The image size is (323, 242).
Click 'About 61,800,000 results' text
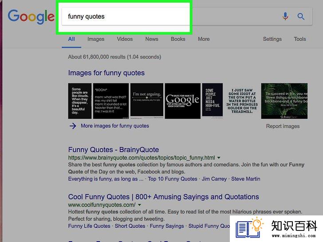pyautogui.click(x=114, y=57)
